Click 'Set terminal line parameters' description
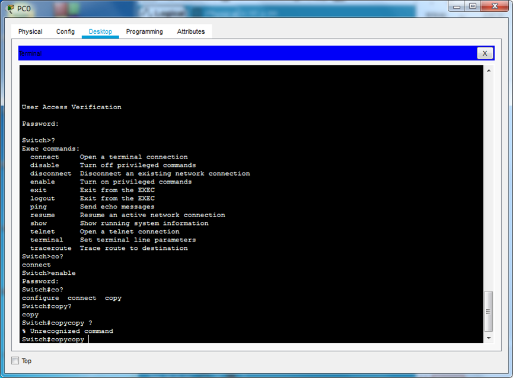Screen dimensions: 513x378 (138, 240)
